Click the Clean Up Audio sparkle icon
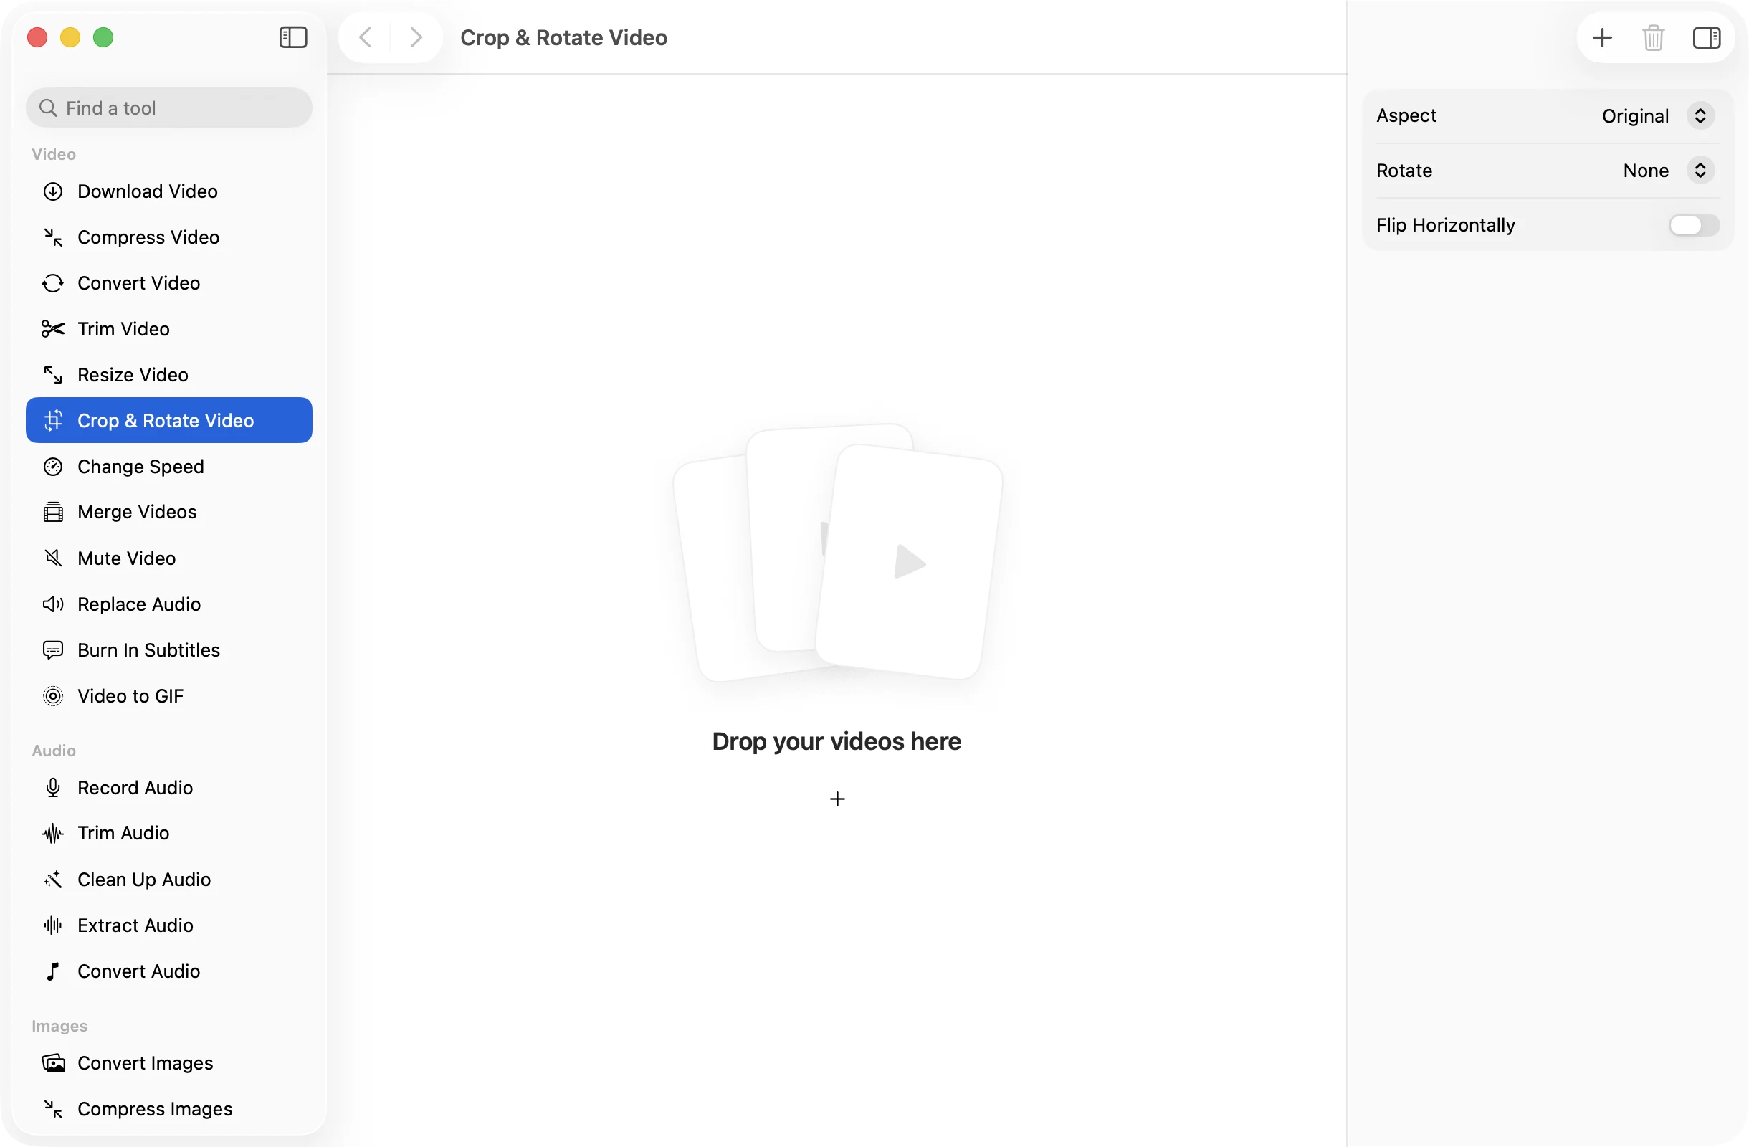This screenshot has height=1147, width=1749. coord(53,880)
